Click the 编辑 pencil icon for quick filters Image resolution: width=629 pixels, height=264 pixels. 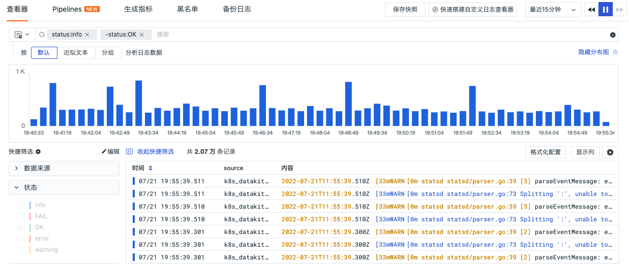pos(104,152)
